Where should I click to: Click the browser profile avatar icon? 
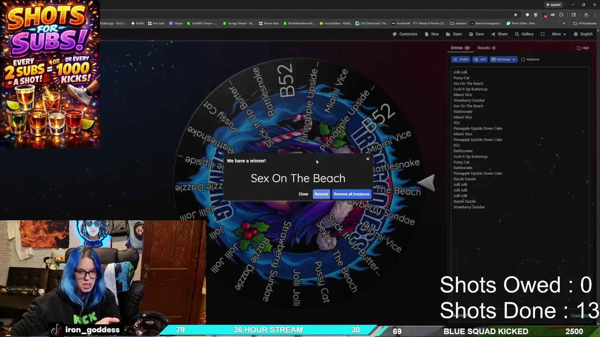pos(586,15)
